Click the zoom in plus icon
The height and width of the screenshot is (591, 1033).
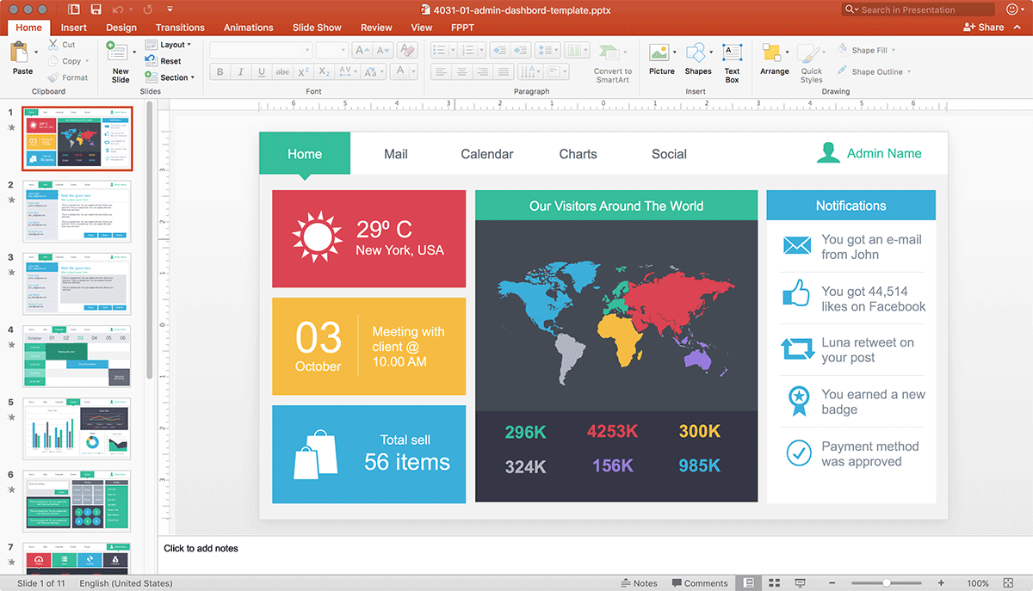coord(941,582)
